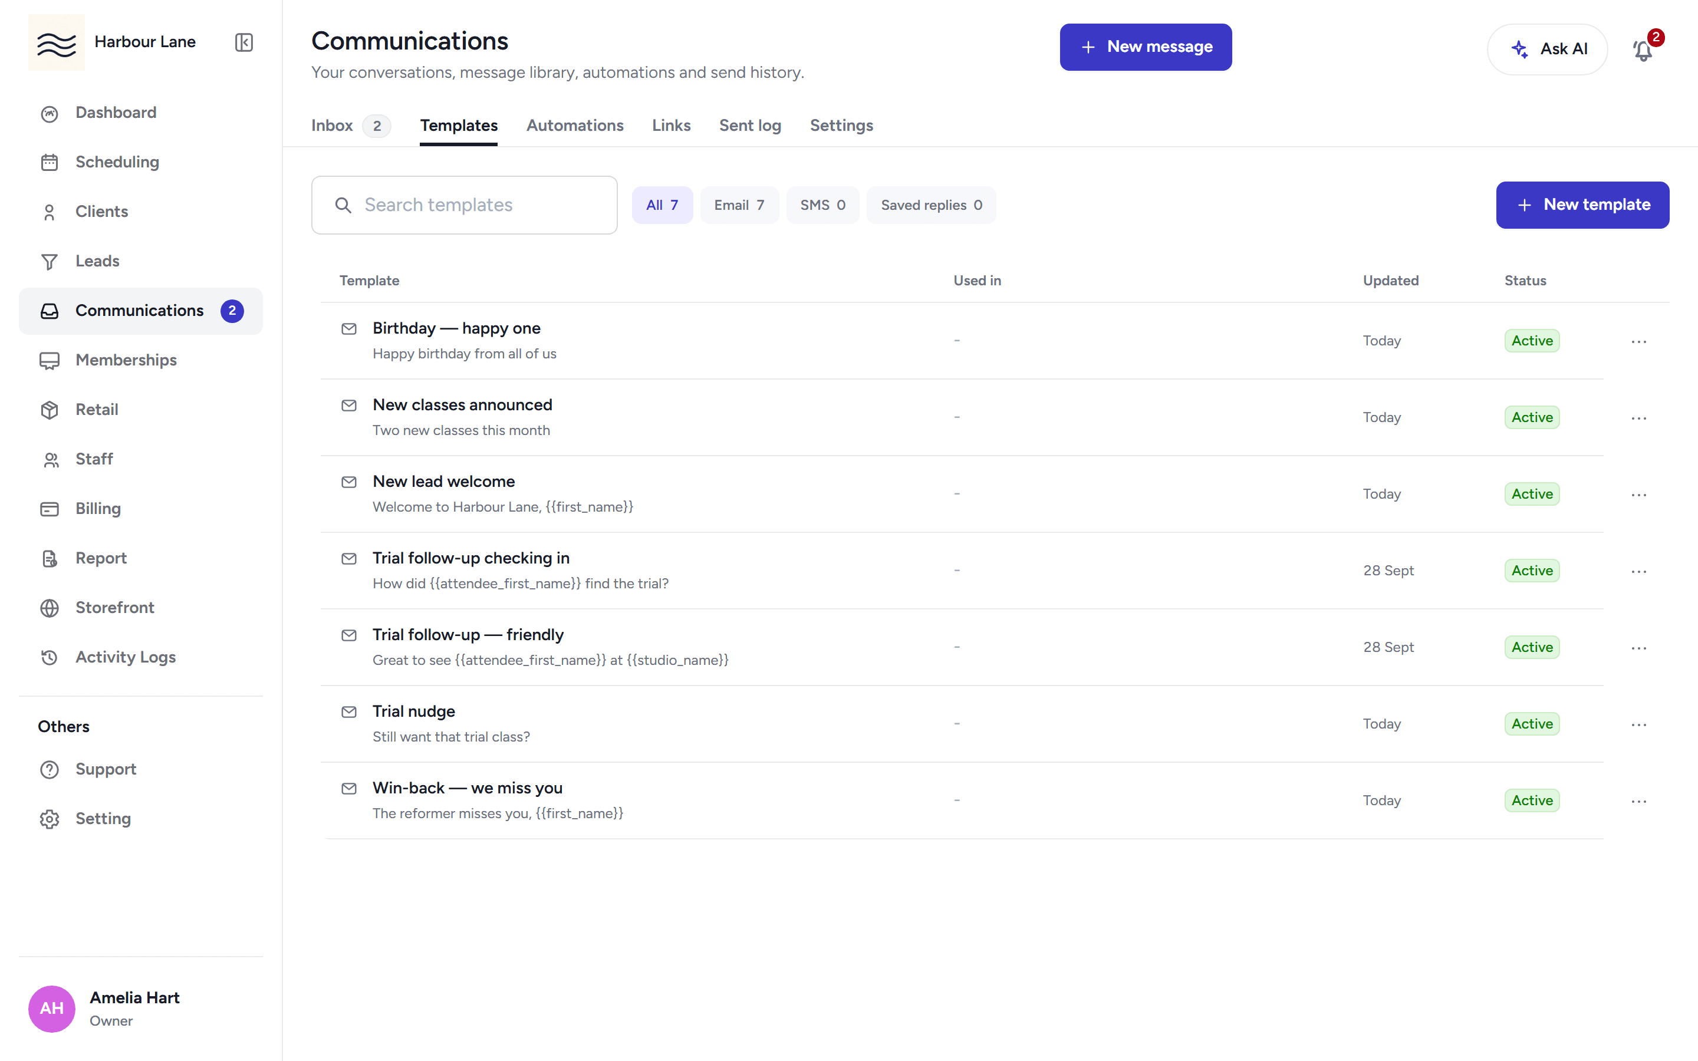Switch to the Inbox tab
The height and width of the screenshot is (1061, 1698).
350,126
